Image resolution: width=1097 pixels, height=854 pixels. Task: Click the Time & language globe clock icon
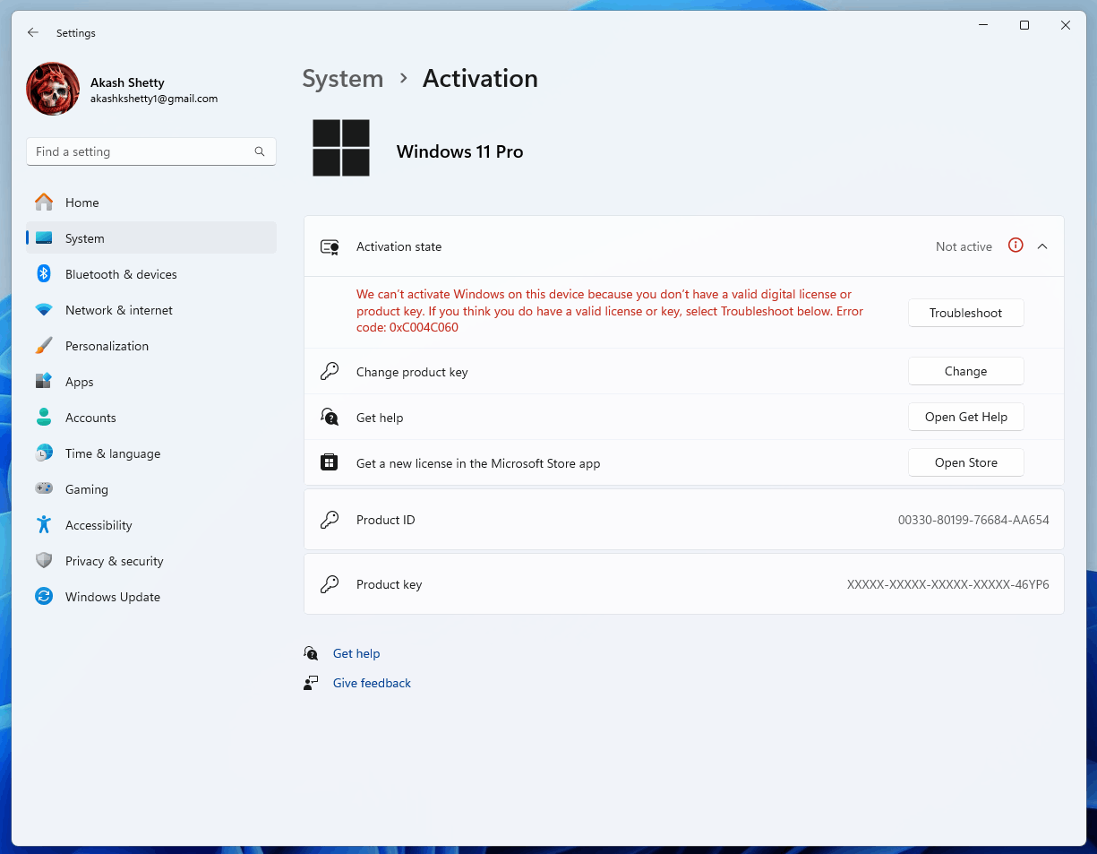click(x=44, y=453)
